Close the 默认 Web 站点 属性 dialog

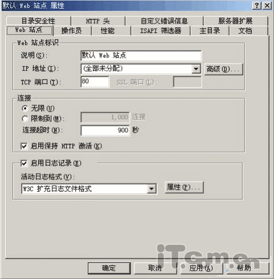click(267, 5)
